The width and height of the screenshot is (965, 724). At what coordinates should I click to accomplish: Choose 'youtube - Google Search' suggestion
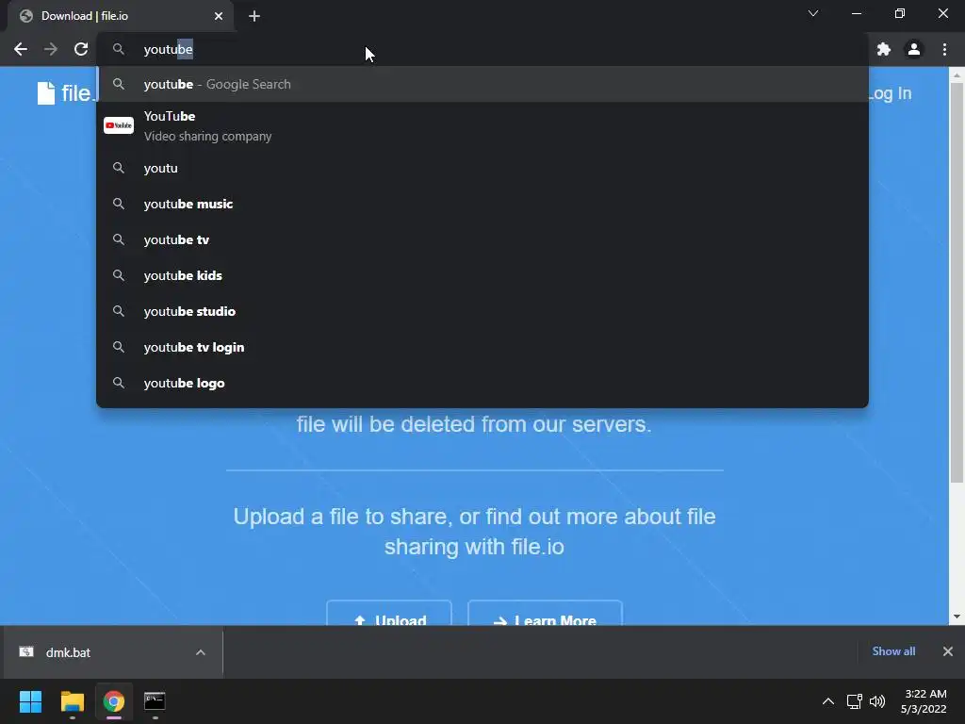482,84
